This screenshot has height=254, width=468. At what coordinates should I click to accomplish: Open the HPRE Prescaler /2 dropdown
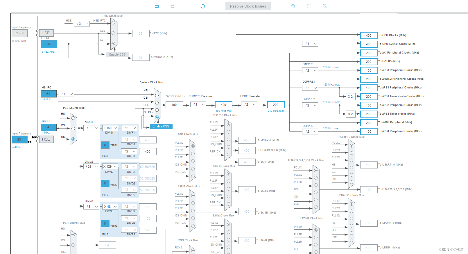(249, 104)
